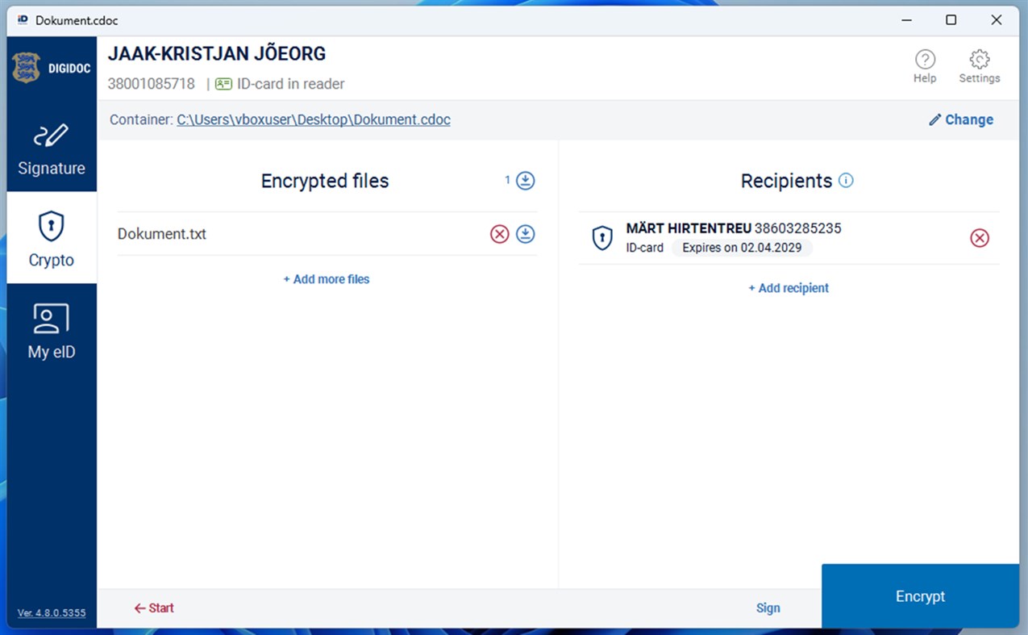Click + Add more files
The image size is (1028, 635).
tap(327, 279)
